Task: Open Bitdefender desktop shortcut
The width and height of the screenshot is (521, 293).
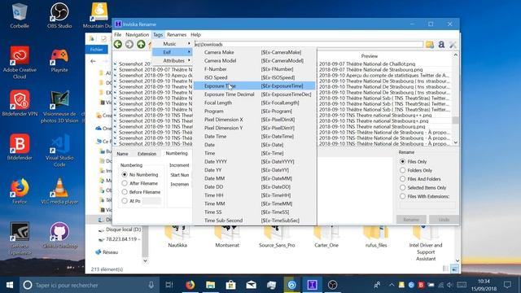Action: [x=20, y=146]
